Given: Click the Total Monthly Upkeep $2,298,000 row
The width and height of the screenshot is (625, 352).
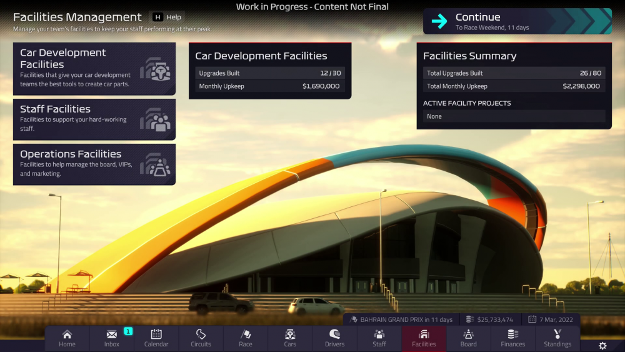Looking at the screenshot, I should pyautogui.click(x=514, y=86).
